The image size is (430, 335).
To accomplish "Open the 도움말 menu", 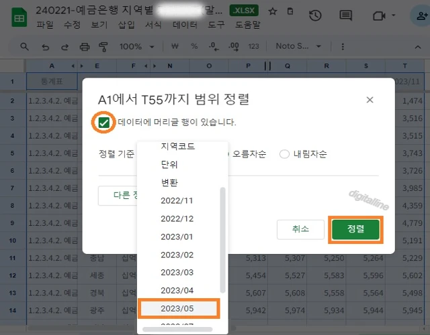I will pyautogui.click(x=248, y=25).
